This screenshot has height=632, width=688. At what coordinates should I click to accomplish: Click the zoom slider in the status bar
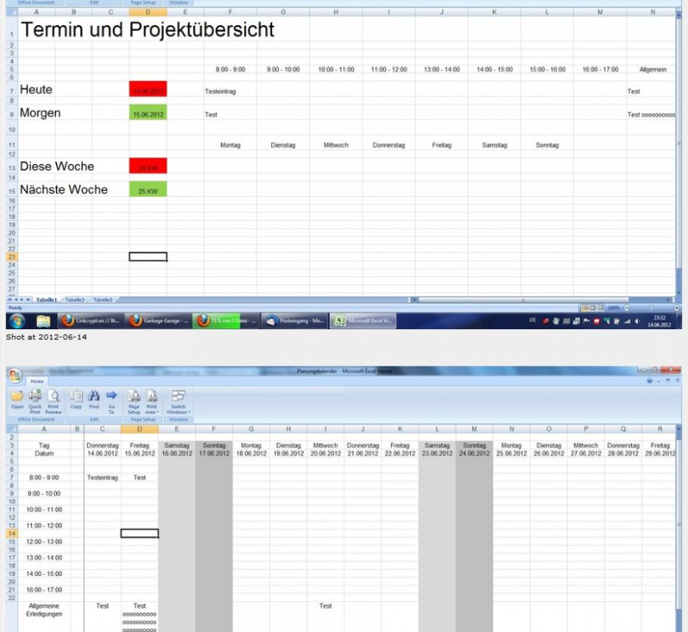652,308
